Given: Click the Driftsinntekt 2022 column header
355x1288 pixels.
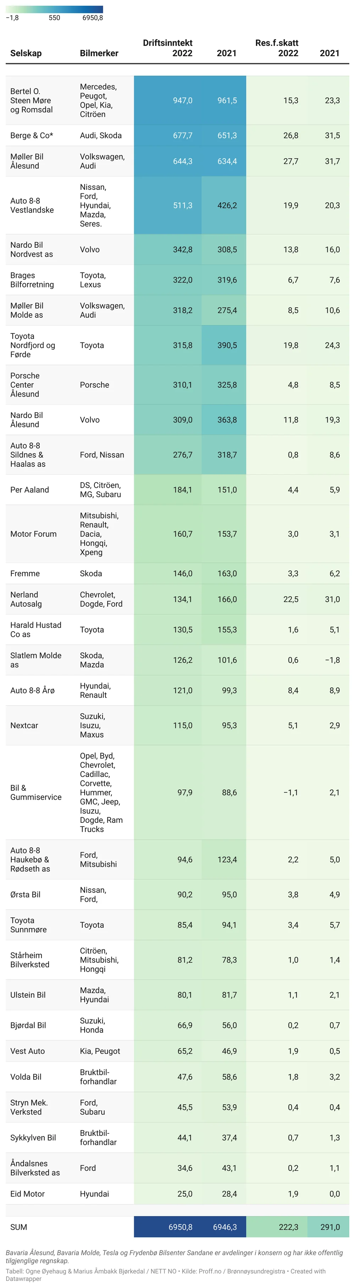Looking at the screenshot, I should tap(168, 48).
